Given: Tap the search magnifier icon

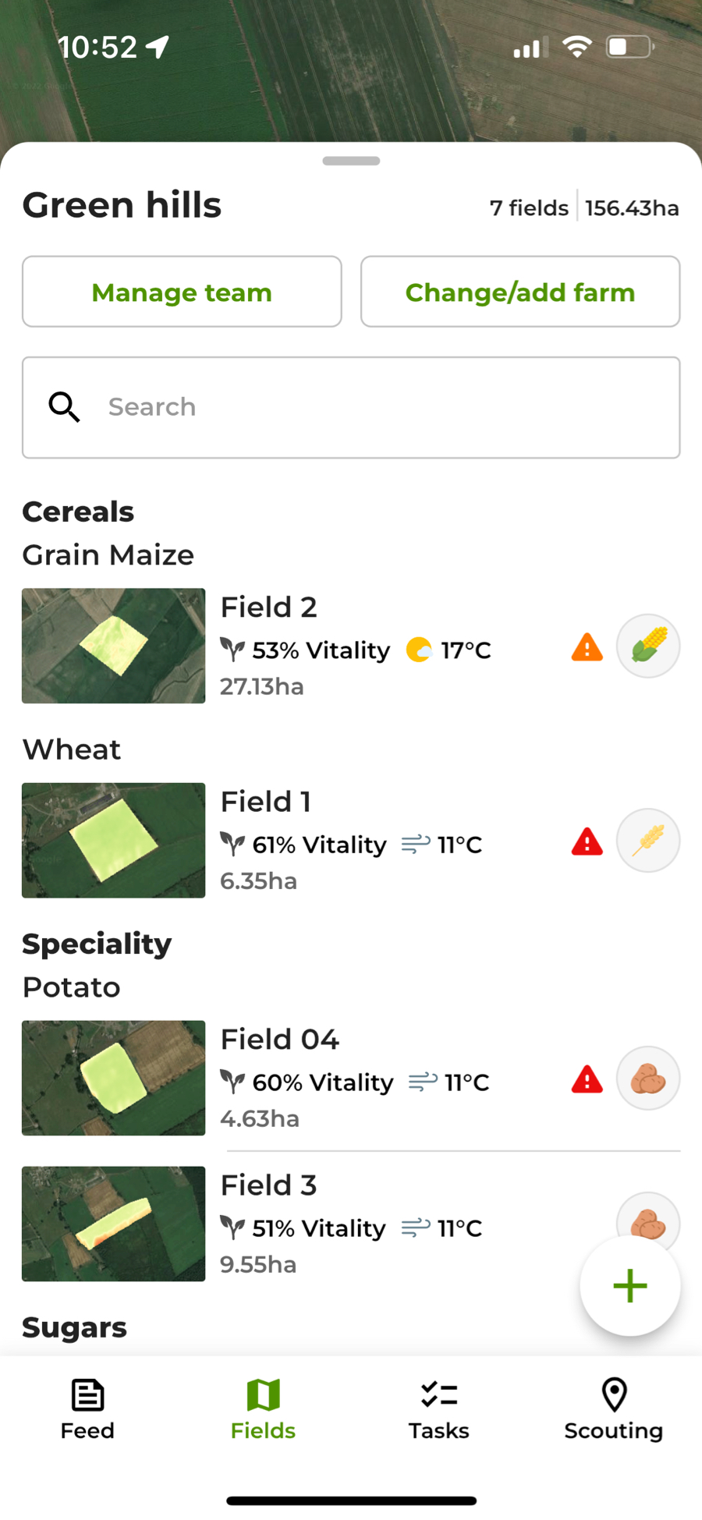Looking at the screenshot, I should pyautogui.click(x=64, y=407).
